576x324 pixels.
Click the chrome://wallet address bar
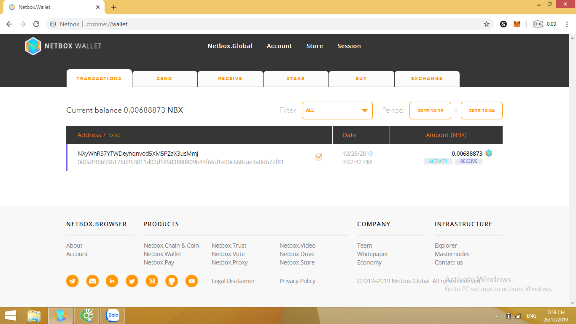270,24
